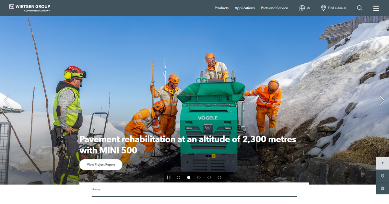Open the Applications menu

tap(244, 8)
